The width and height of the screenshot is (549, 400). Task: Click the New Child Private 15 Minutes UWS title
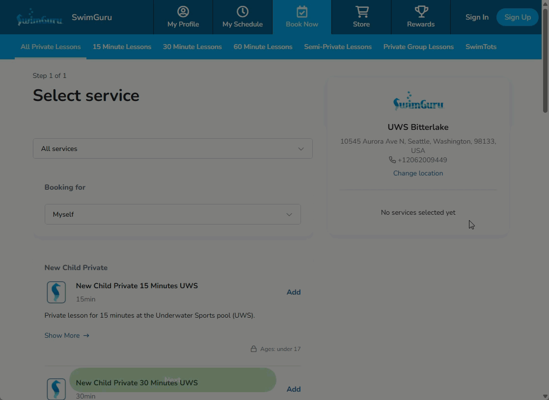tap(137, 286)
